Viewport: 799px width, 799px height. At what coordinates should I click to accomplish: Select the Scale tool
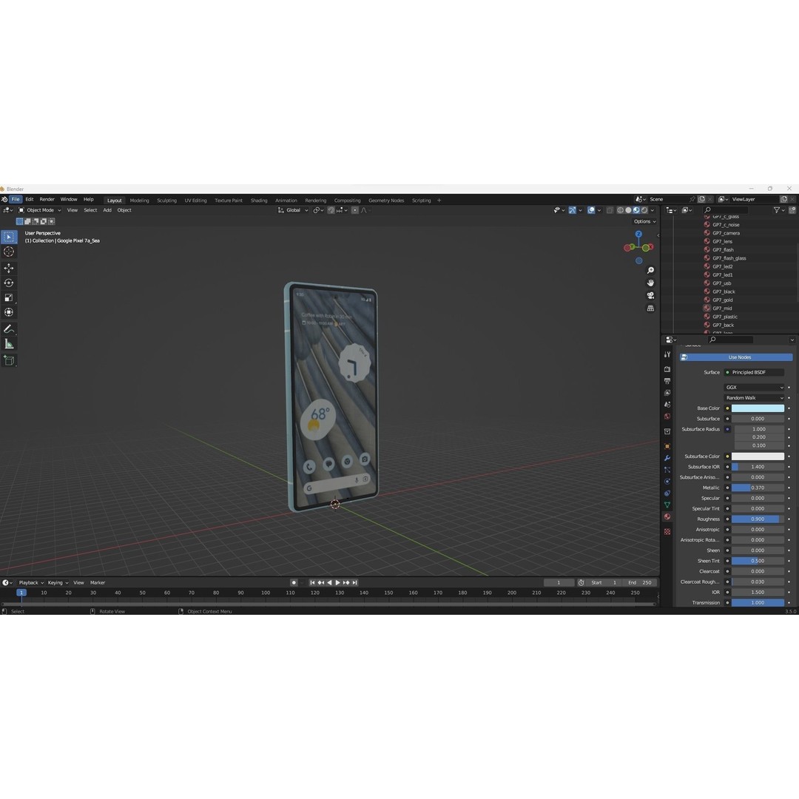click(x=9, y=297)
